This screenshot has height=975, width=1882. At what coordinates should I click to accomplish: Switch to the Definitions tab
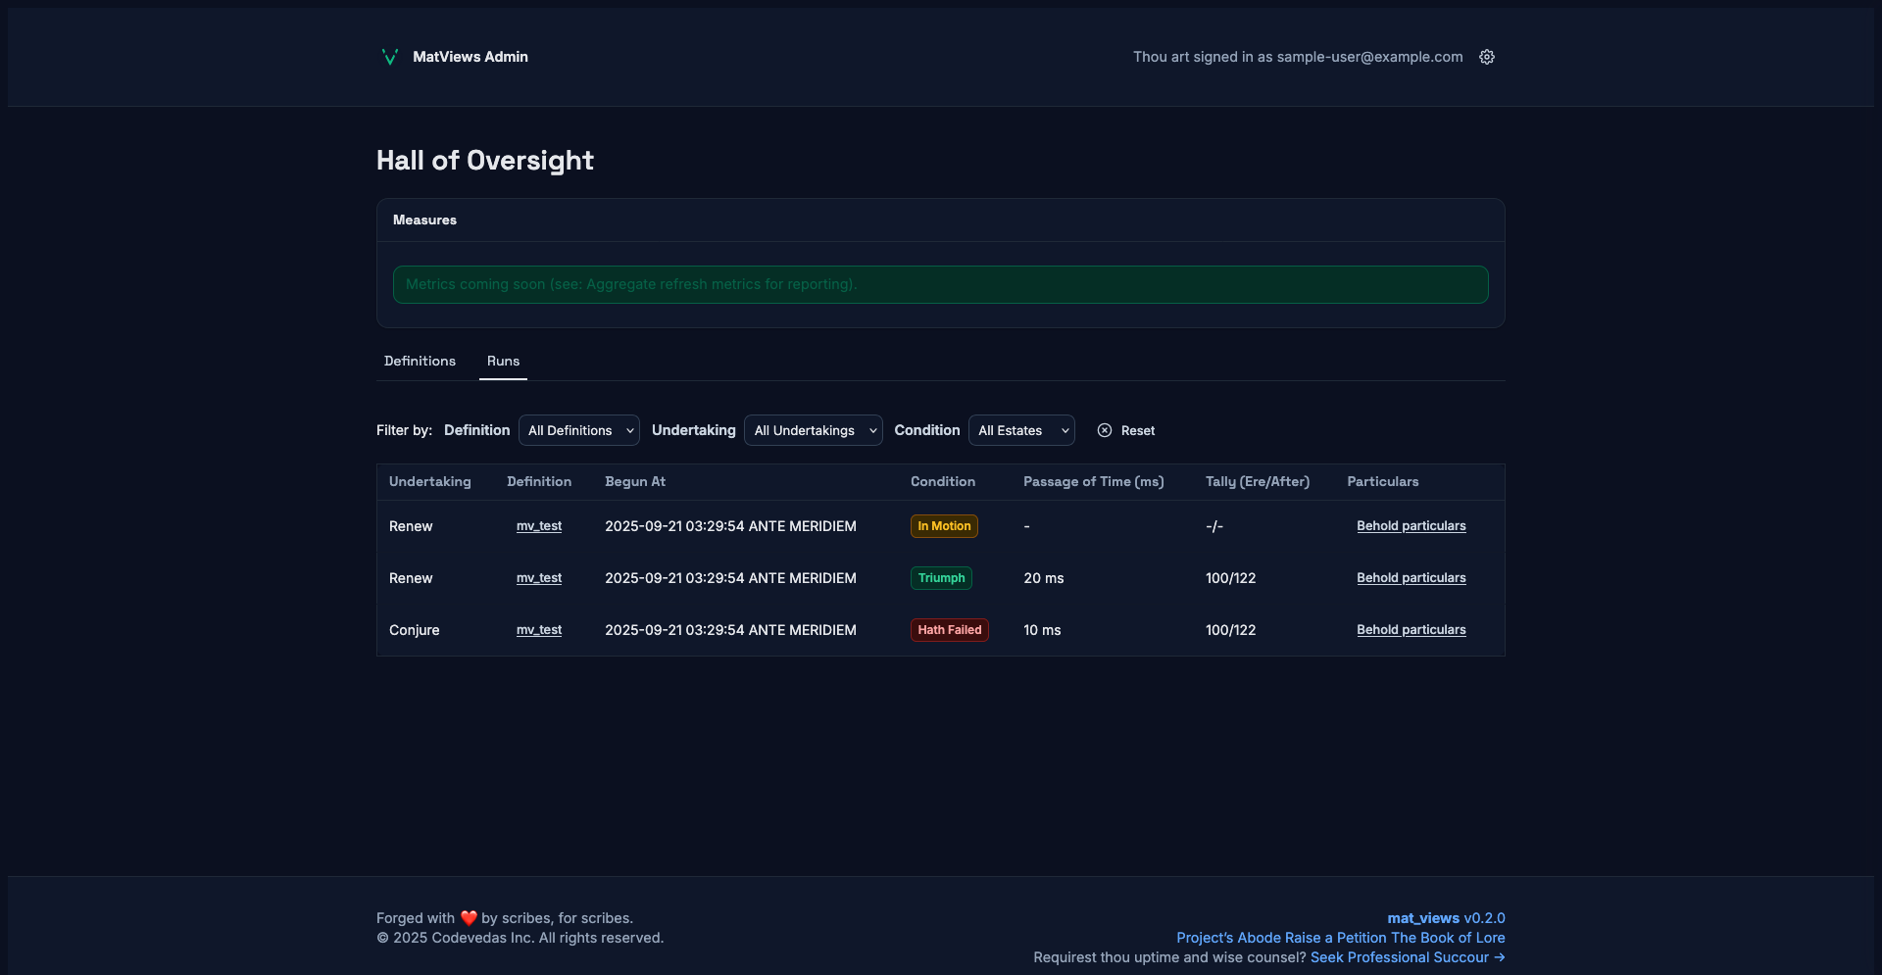coord(420,361)
